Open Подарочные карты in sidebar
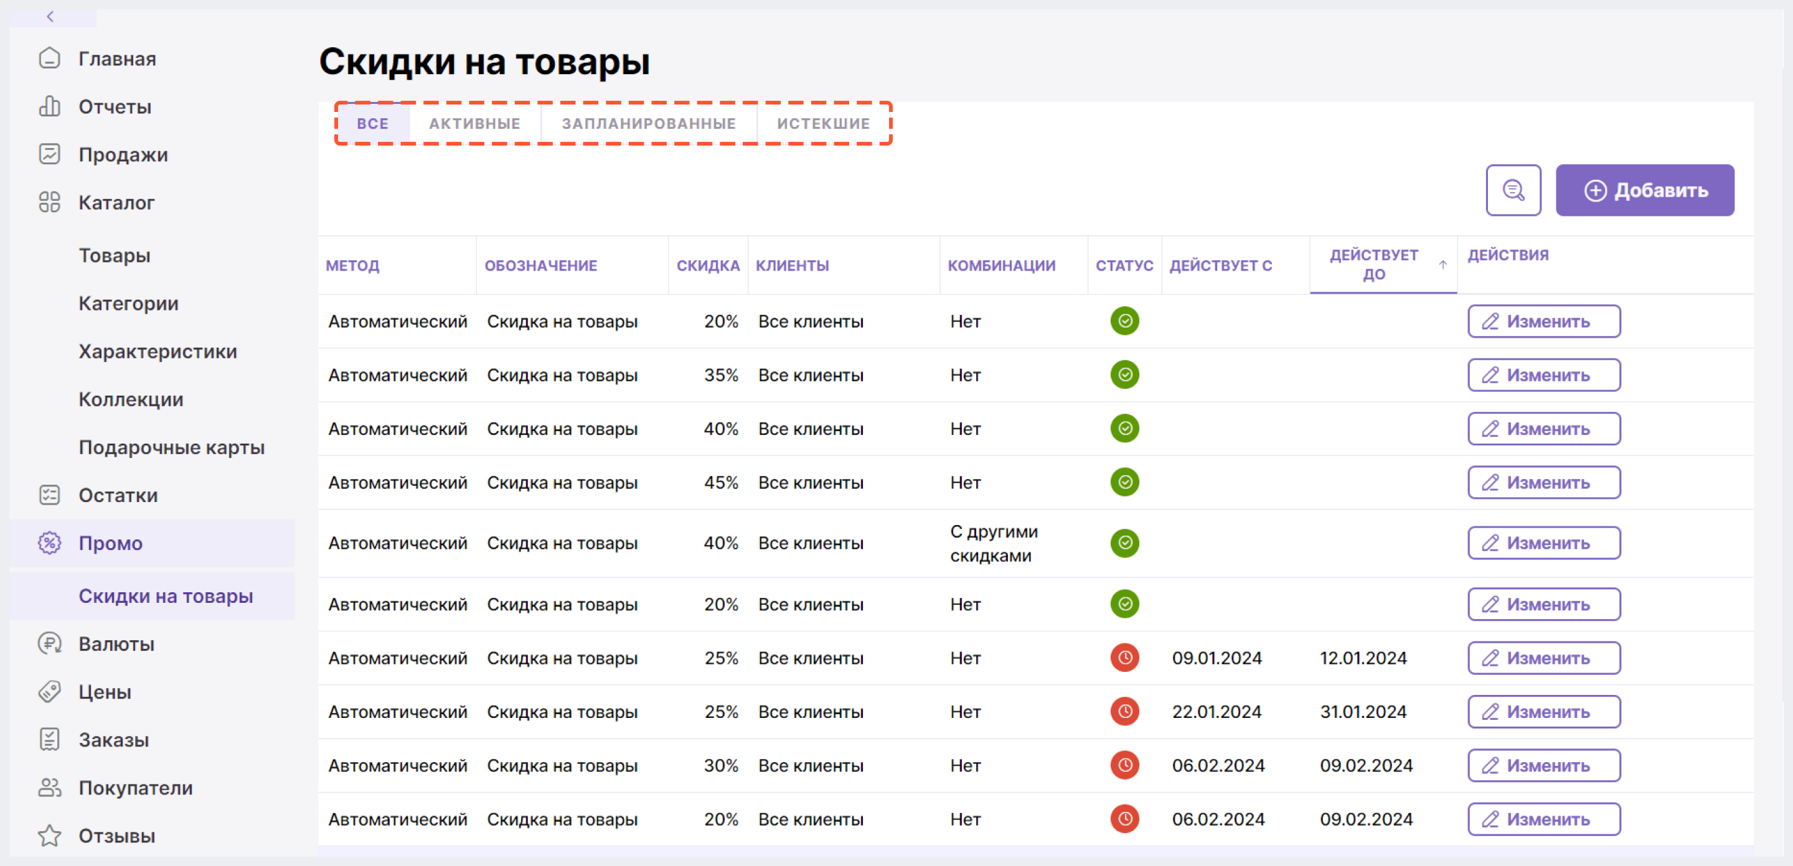Viewport: 1793px width, 866px height. click(x=172, y=447)
